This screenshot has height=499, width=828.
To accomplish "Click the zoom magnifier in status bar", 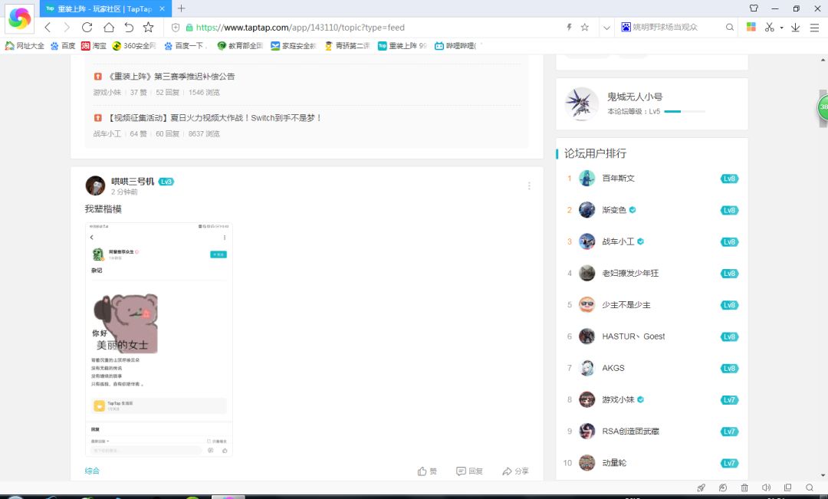I will tap(810, 488).
